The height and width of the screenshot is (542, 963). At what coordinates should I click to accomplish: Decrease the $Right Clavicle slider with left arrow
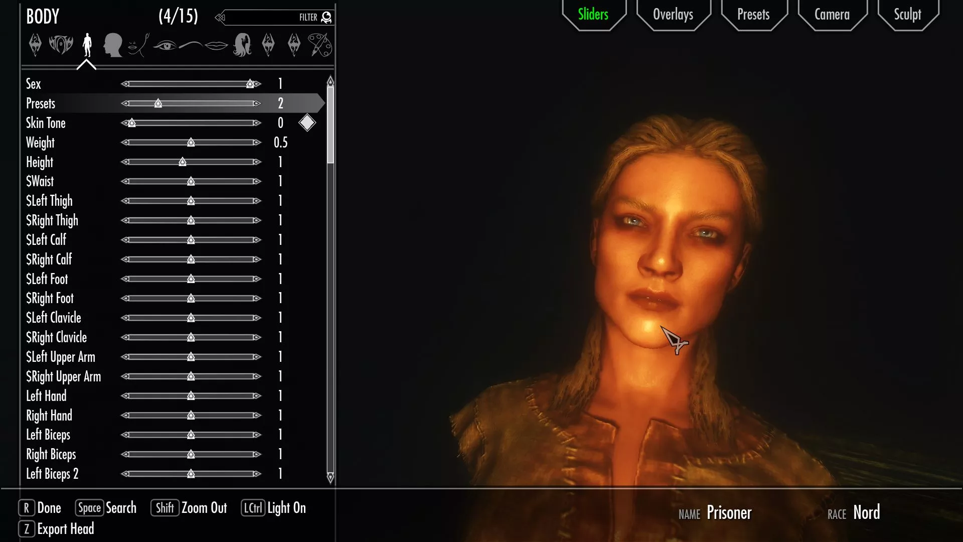click(x=125, y=337)
